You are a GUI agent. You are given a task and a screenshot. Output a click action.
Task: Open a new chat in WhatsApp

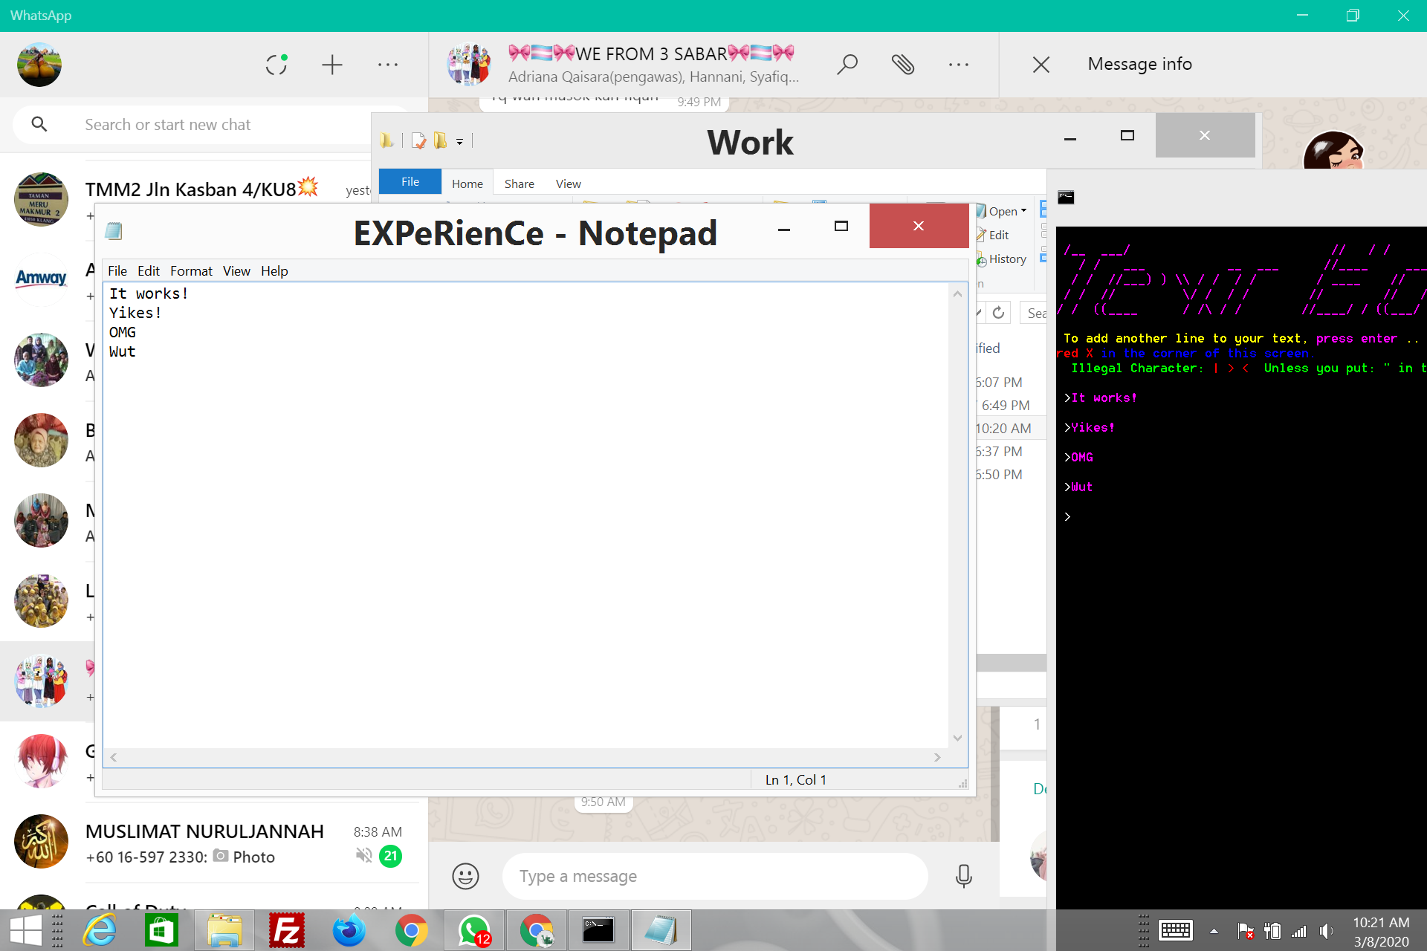click(332, 65)
